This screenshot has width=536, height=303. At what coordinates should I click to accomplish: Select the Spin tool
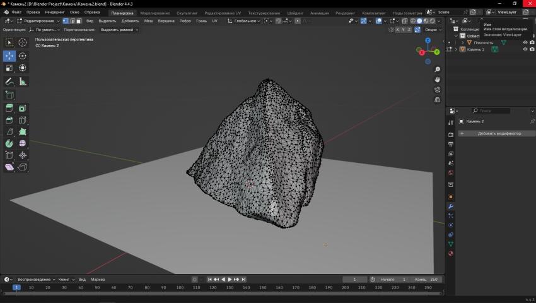9,143
